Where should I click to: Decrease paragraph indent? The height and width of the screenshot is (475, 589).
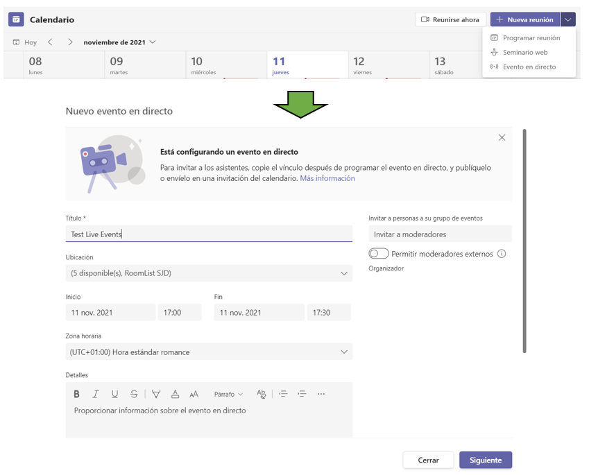pyautogui.click(x=283, y=394)
